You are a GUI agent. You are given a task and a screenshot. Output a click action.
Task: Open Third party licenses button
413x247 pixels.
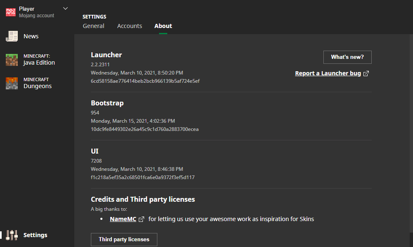click(x=124, y=239)
